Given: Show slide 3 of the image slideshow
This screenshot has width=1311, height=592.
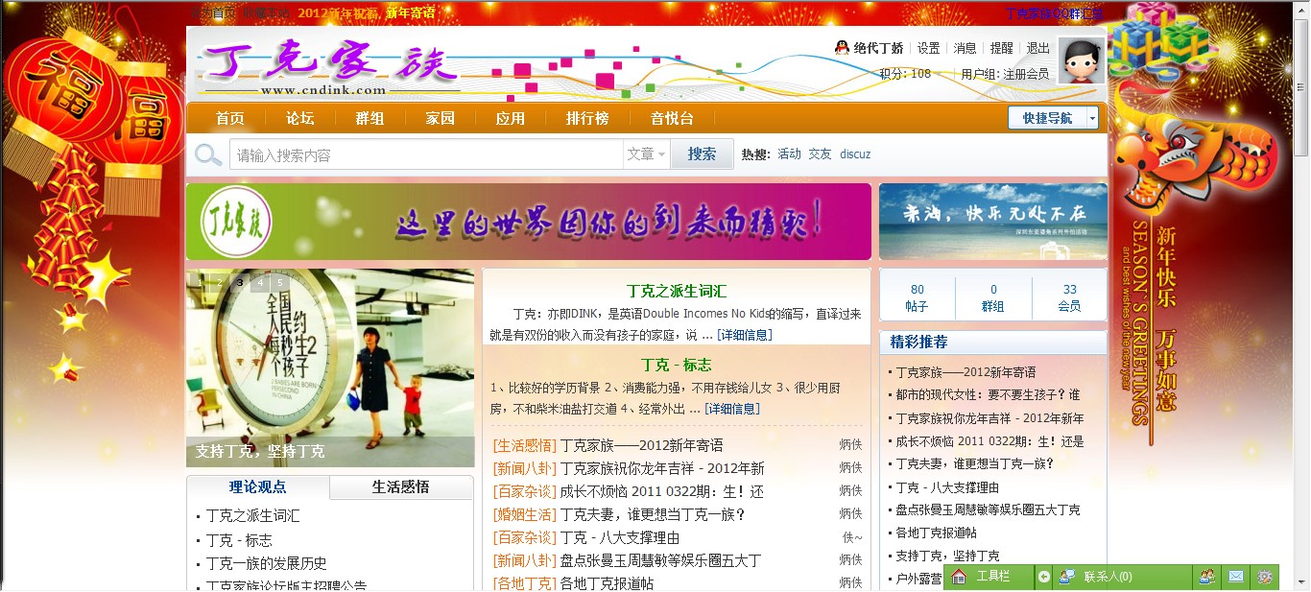Looking at the screenshot, I should pos(240,282).
